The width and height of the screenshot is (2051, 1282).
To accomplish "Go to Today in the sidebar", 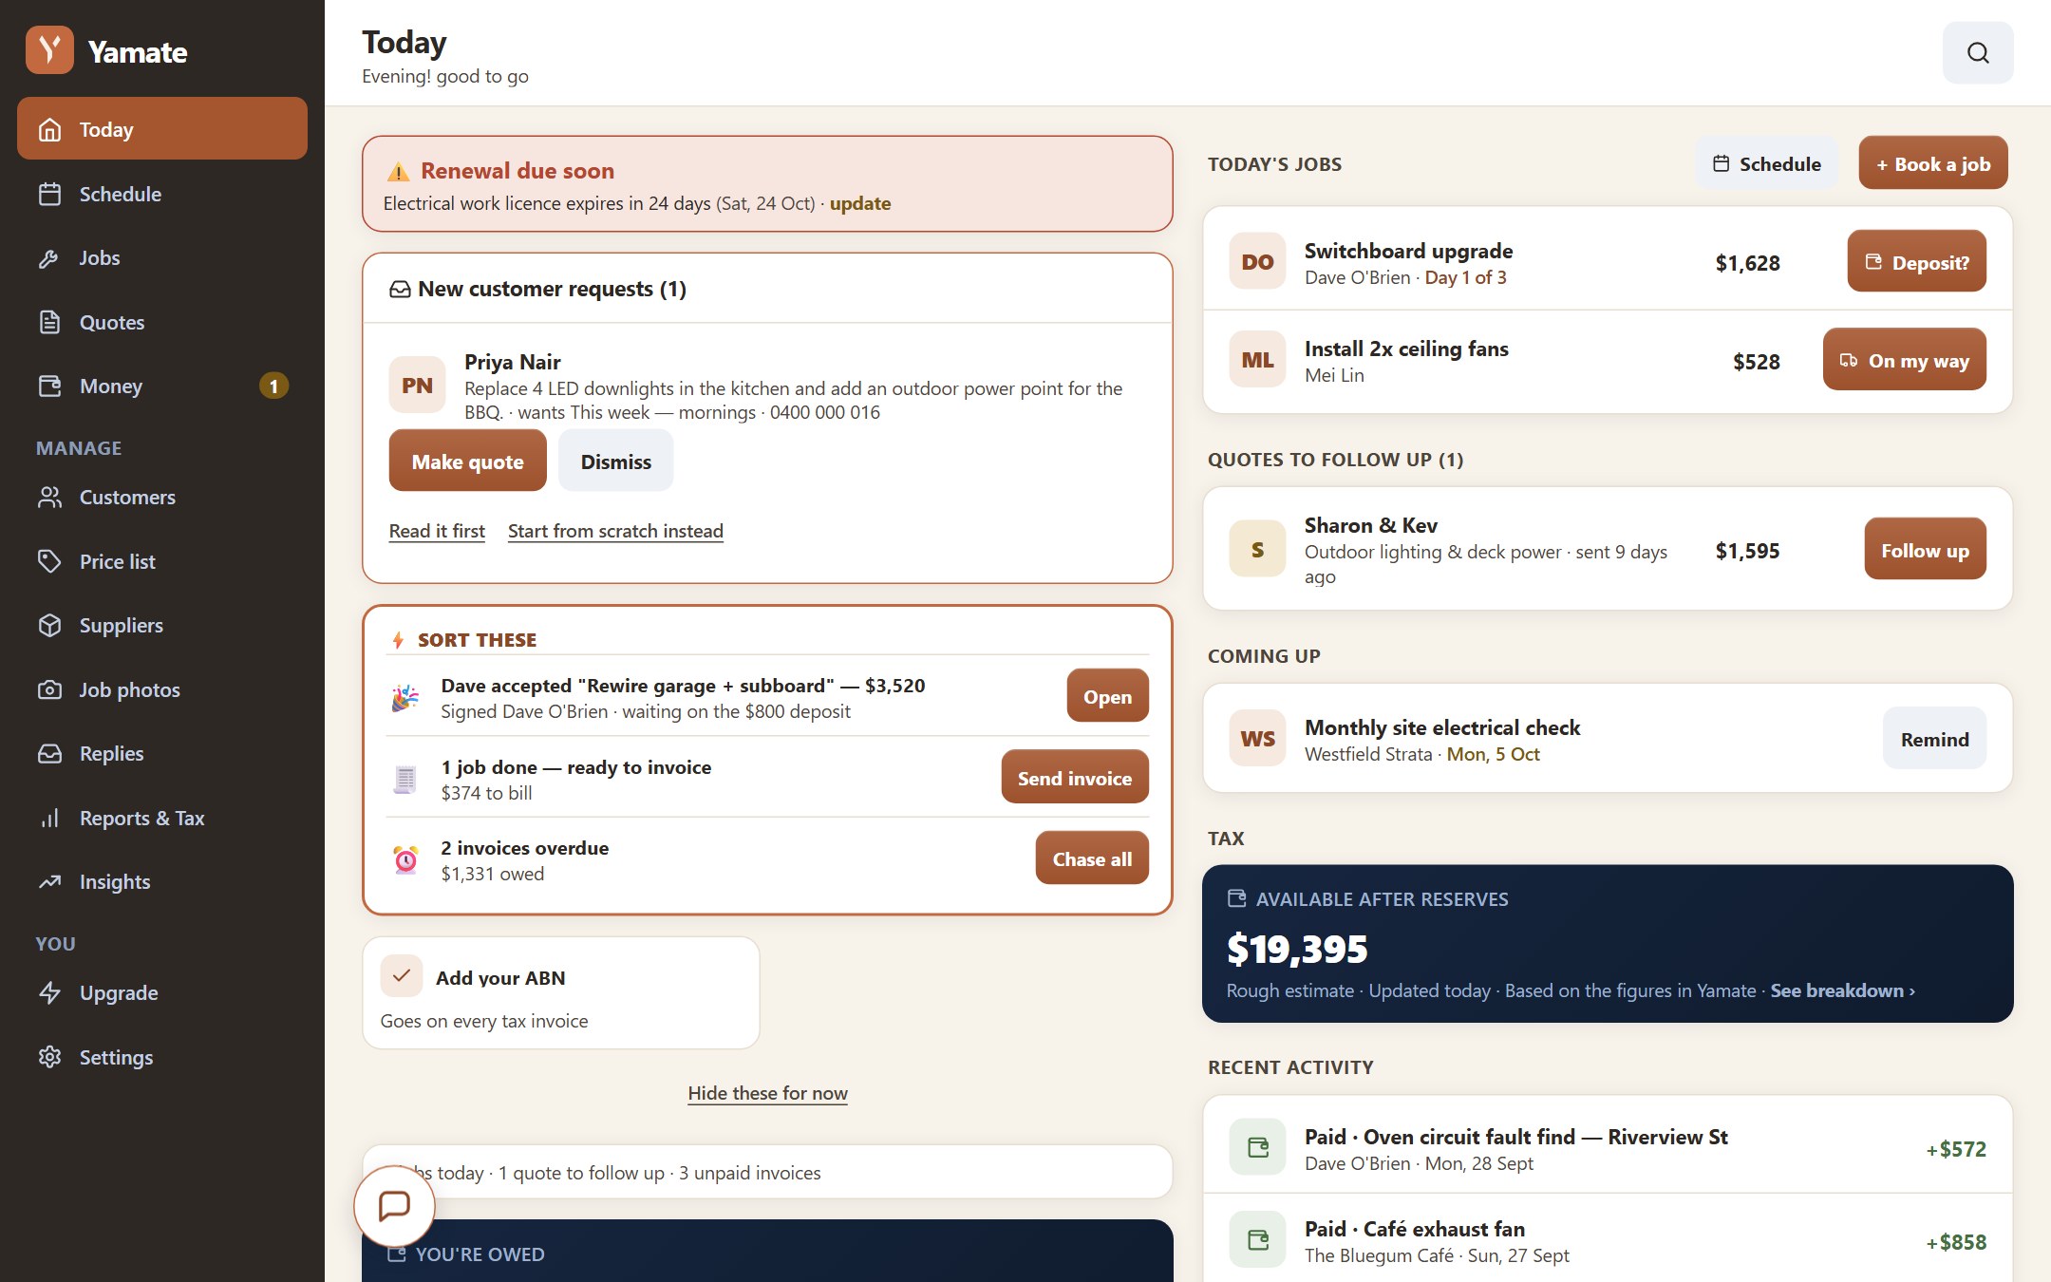I will 162,128.
